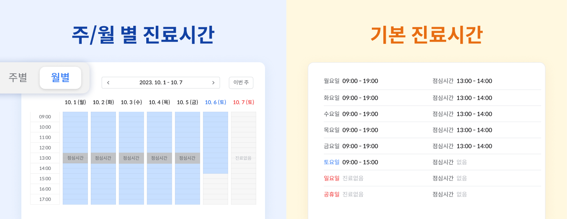Click the 09:00 time row label
567x219 pixels.
coord(45,117)
